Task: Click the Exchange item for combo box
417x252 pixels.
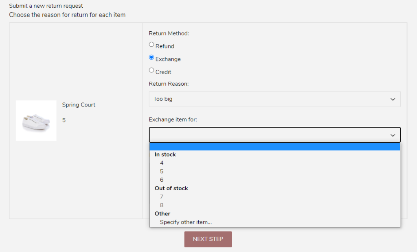Action: tap(274, 135)
